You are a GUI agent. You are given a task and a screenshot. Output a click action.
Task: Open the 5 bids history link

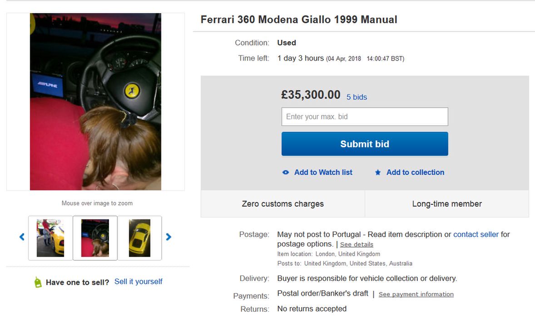click(357, 97)
